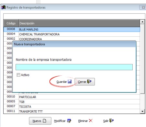146x127 pixels.
Task: Select the BLUE MARLINS row
Action: (x=72, y=29)
